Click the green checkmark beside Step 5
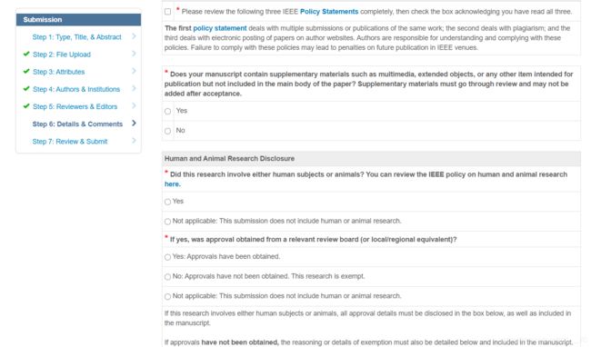 coord(26,105)
